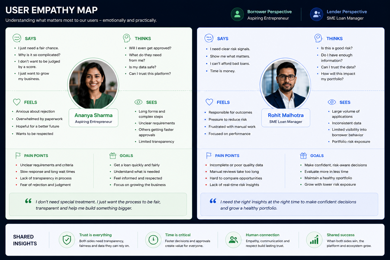
Task: Click 'Focus on growing the business'
Action: (140, 185)
